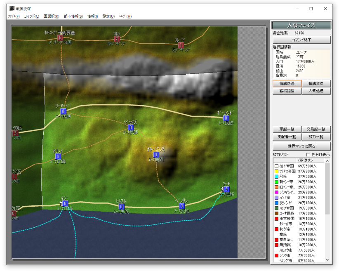Open the 捕虜処遇 command
Screen dimensions: 339x271
pos(287,83)
